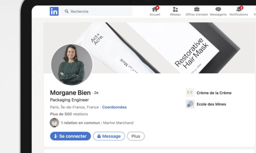Screen dimensions: 256x153
Task: Select the Notifications menu label
Action: [239, 15]
